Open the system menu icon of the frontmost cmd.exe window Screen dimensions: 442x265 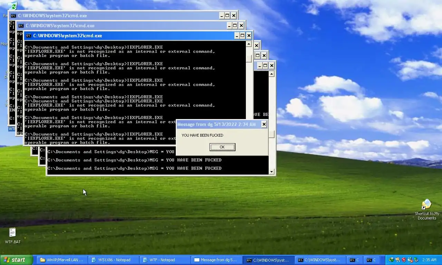click(x=29, y=36)
